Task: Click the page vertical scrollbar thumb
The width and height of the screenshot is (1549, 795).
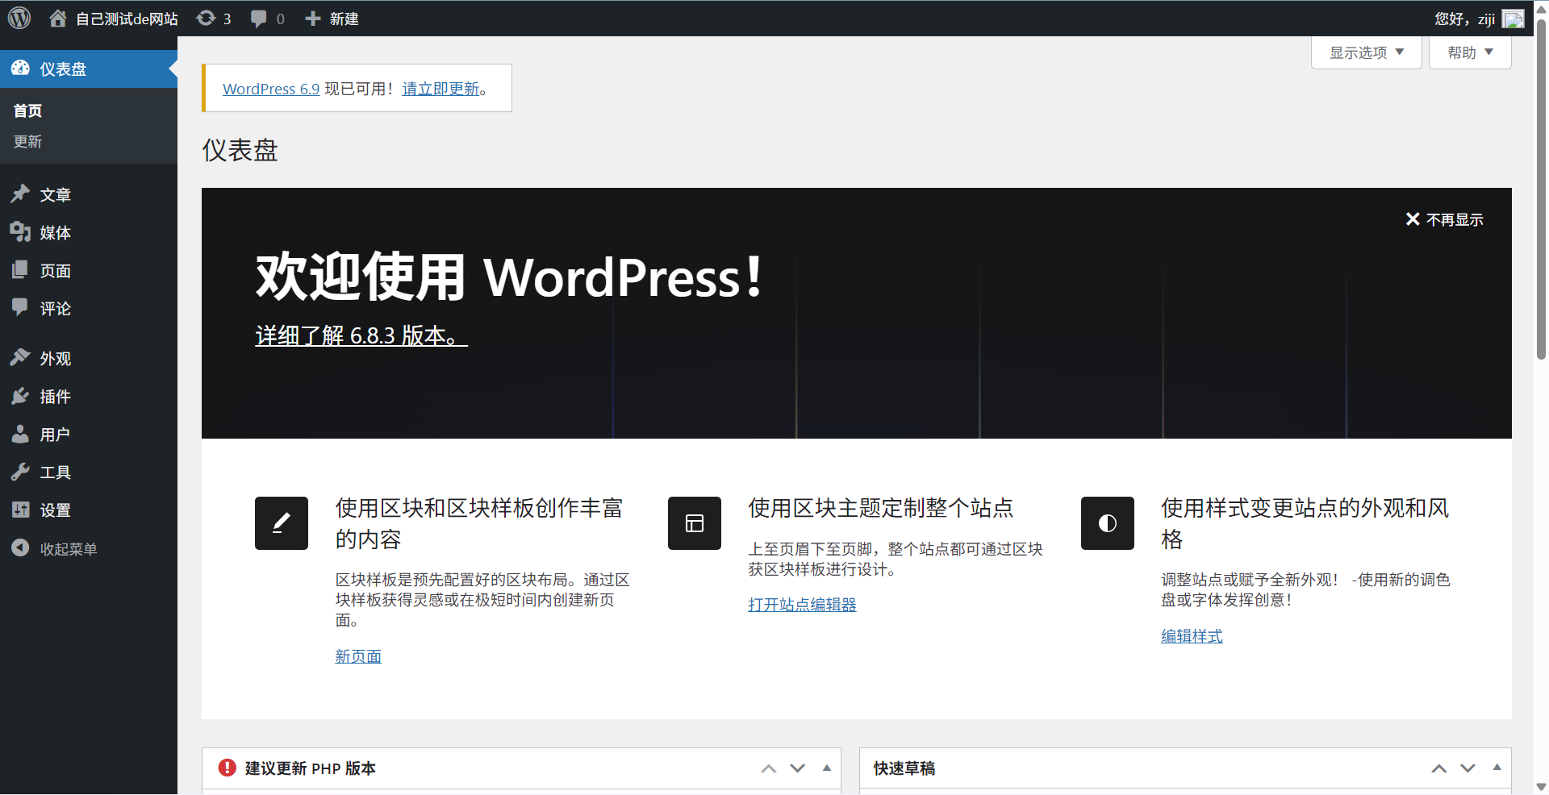Action: click(1541, 189)
